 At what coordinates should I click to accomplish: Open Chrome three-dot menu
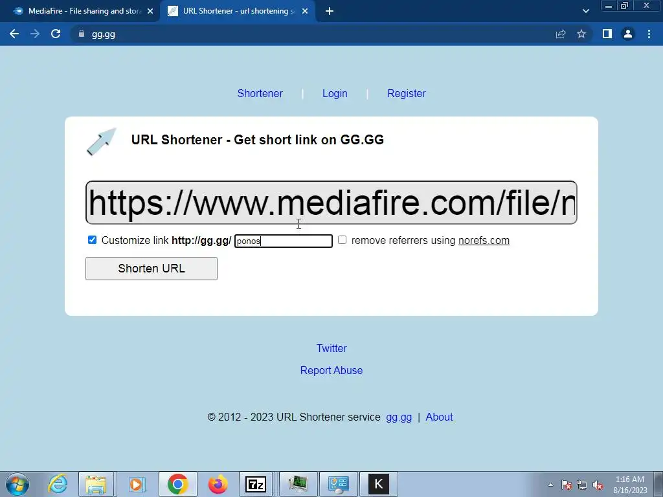[x=649, y=34]
